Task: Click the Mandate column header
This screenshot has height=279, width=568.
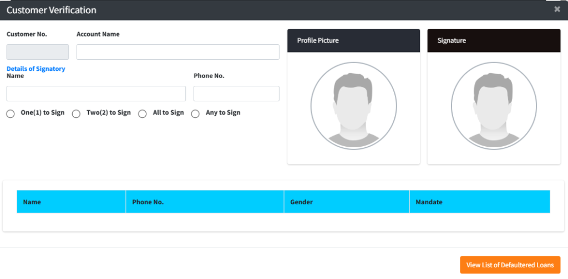Action: [x=429, y=202]
